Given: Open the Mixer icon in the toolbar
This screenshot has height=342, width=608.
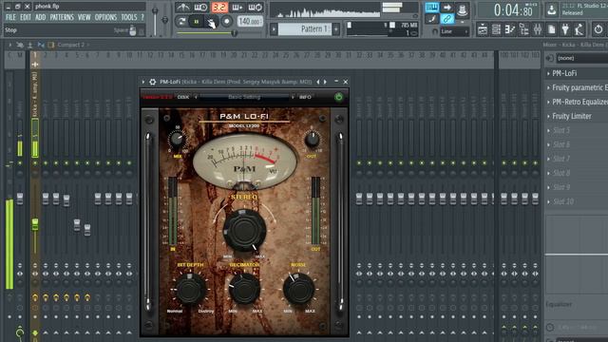Looking at the screenshot, I should pos(538,29).
